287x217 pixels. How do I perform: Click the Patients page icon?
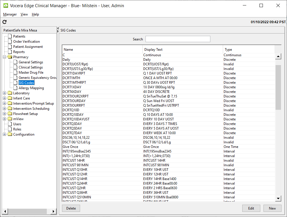pyautogui.click(x=10, y=36)
